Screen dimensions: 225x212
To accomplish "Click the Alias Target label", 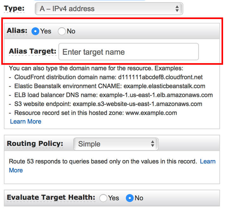I will point(33,51).
